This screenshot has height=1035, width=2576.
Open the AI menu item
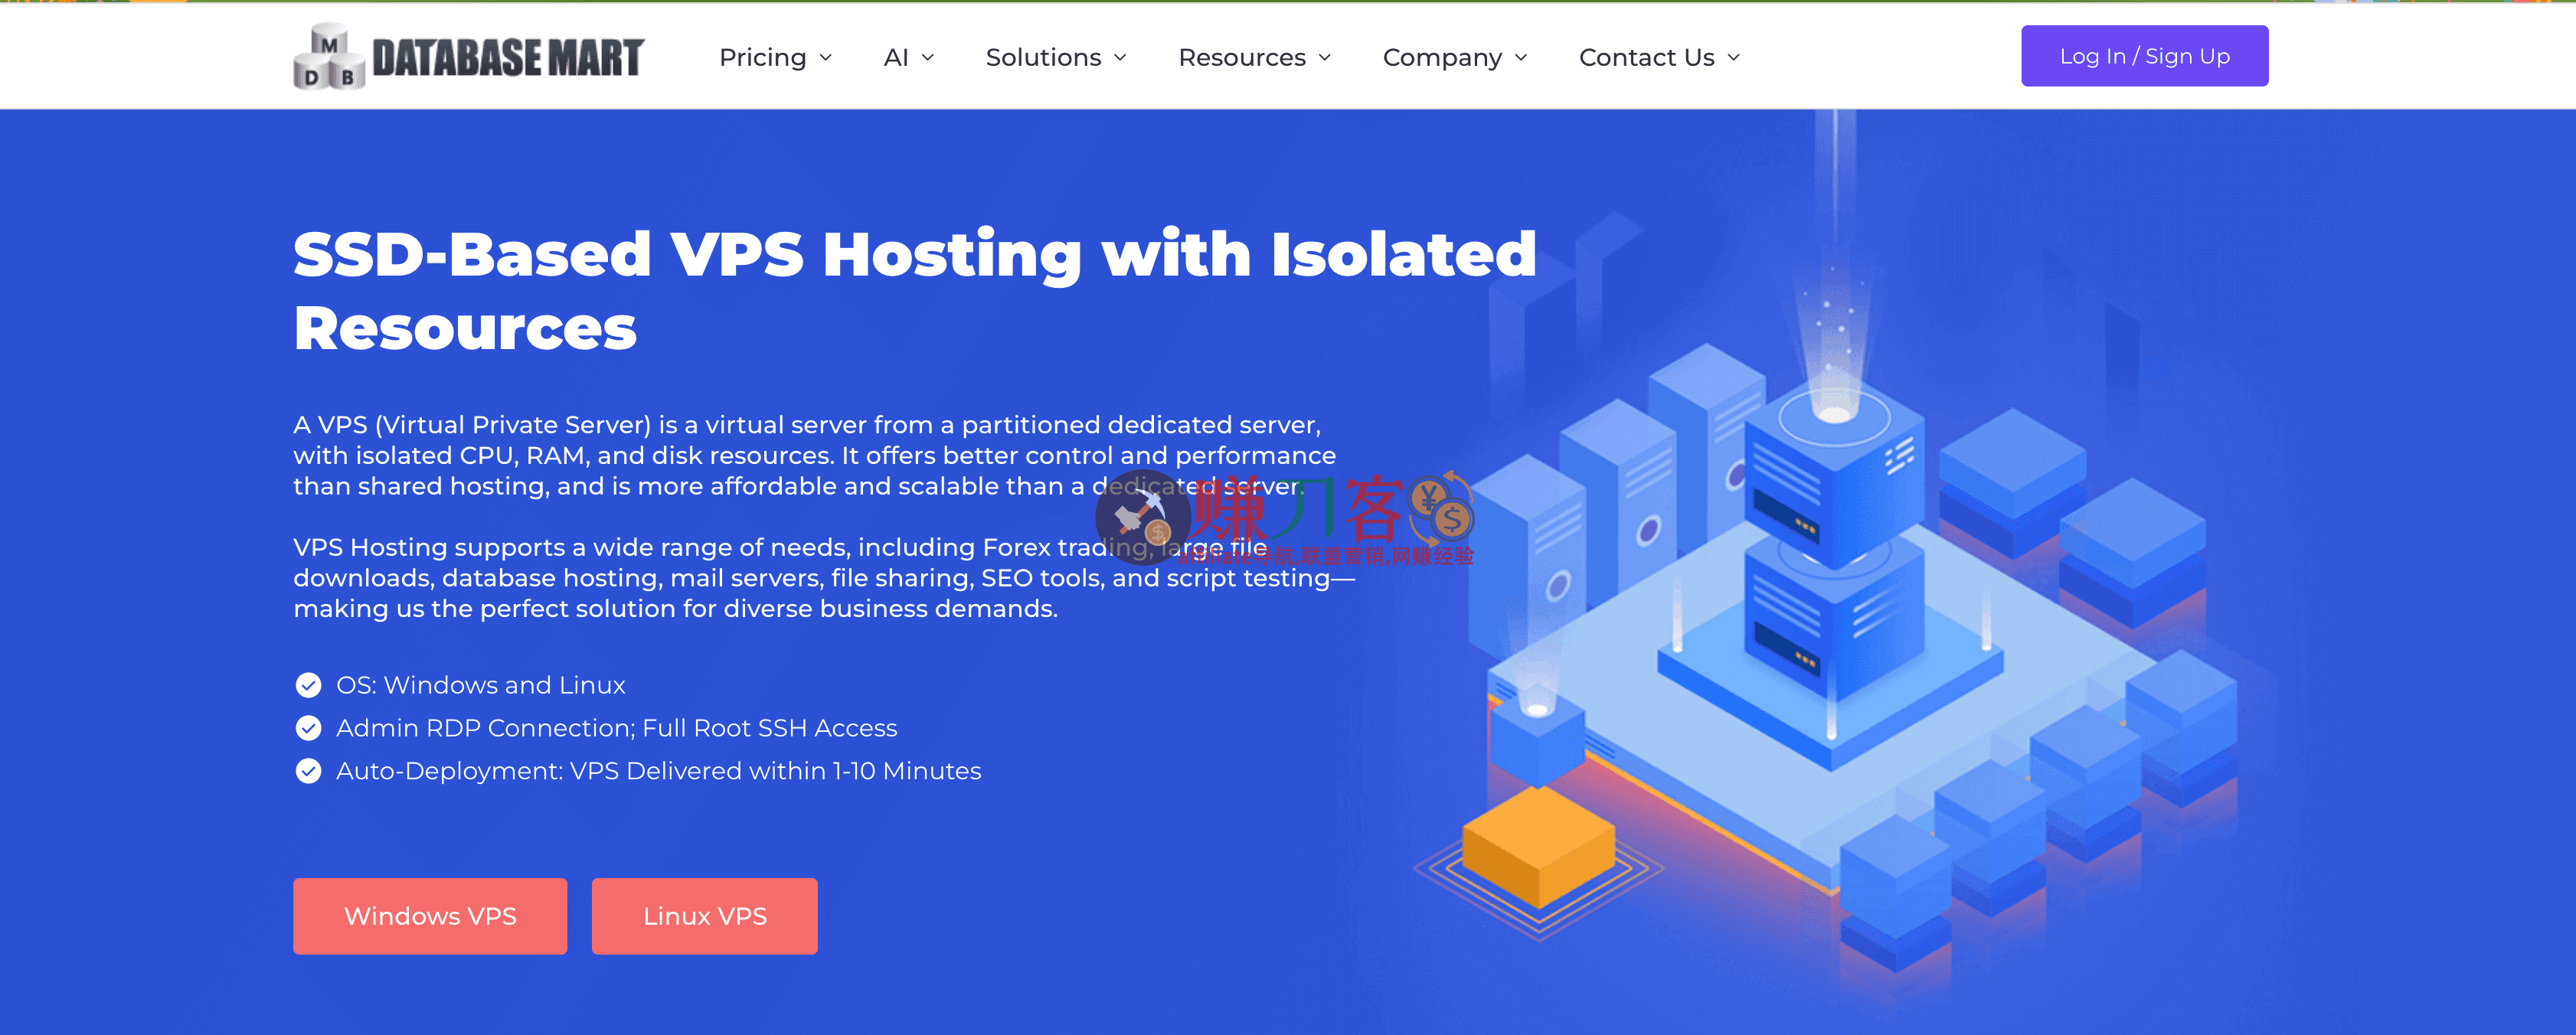click(x=895, y=58)
